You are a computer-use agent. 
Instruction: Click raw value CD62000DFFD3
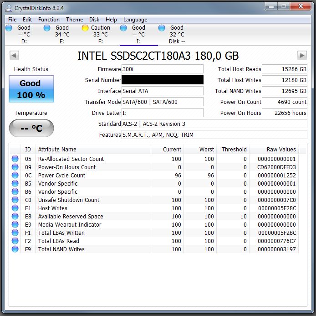click(x=276, y=167)
